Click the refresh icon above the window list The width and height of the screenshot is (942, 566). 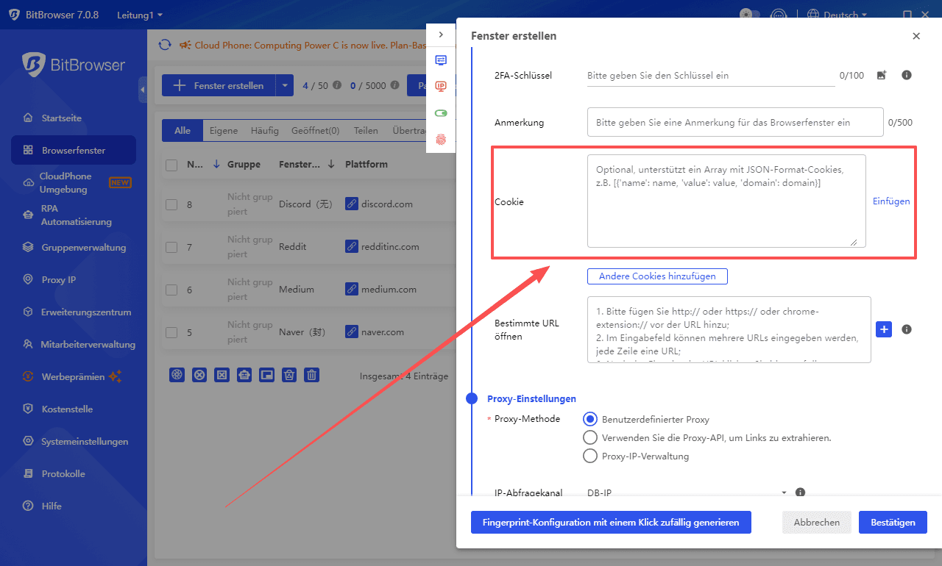(x=165, y=45)
